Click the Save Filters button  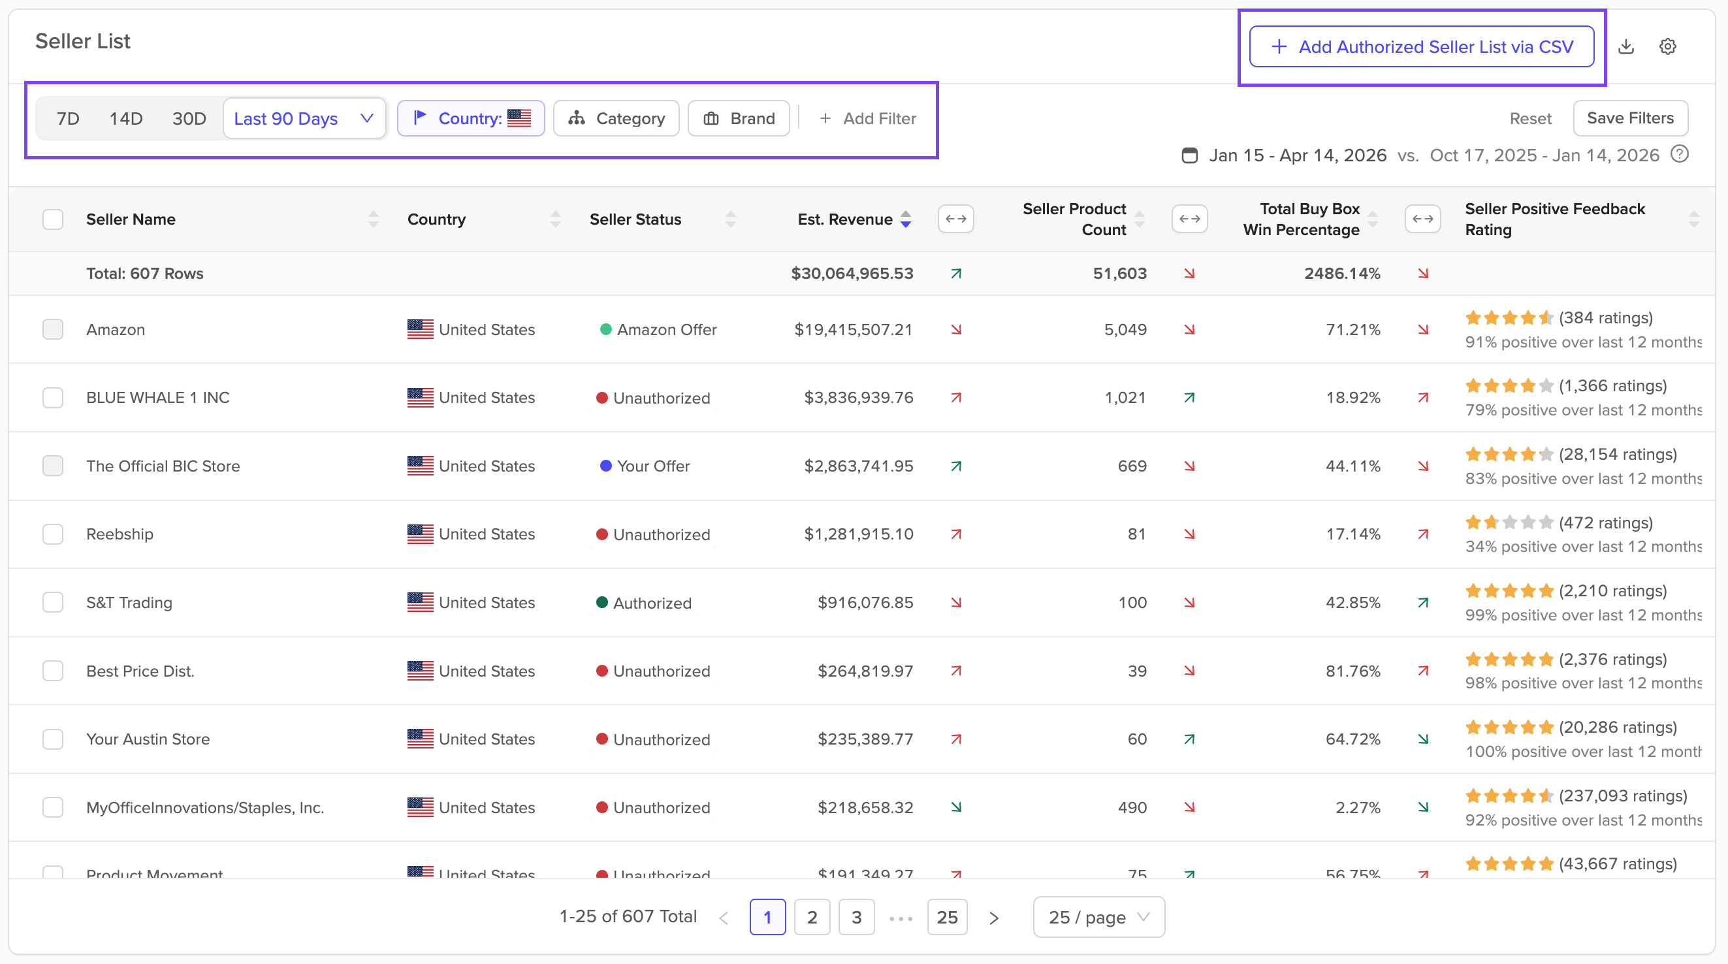(x=1630, y=118)
